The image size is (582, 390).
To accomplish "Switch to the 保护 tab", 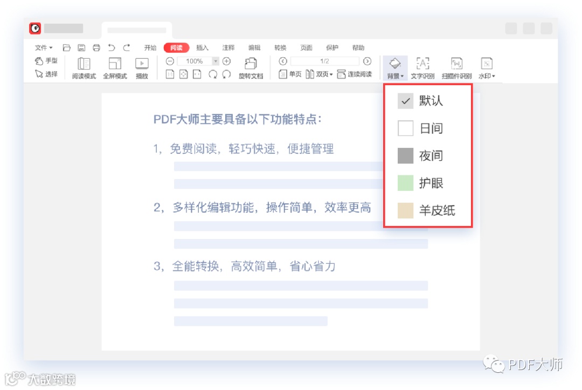I will click(x=332, y=47).
